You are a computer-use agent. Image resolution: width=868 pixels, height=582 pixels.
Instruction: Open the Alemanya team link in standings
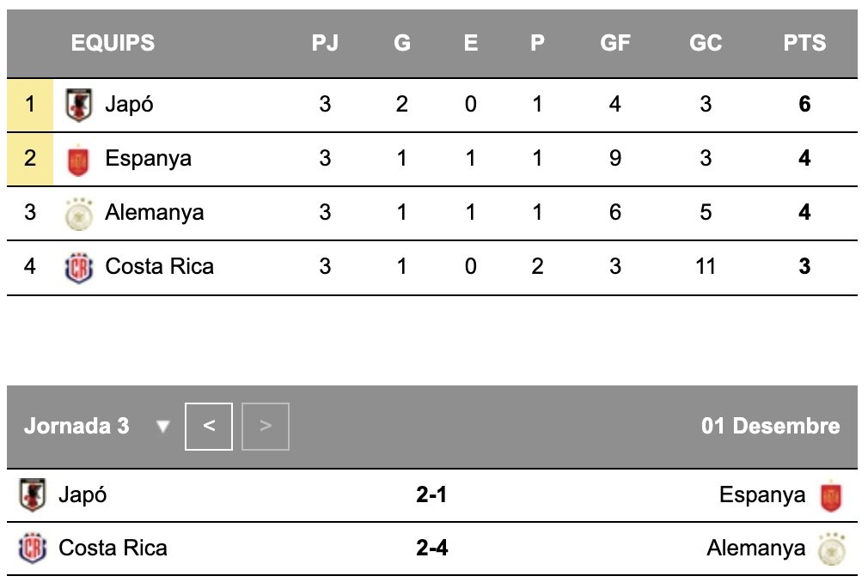[155, 212]
